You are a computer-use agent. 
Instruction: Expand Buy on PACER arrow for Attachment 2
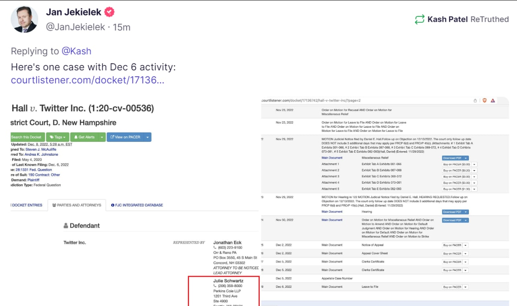474,170
